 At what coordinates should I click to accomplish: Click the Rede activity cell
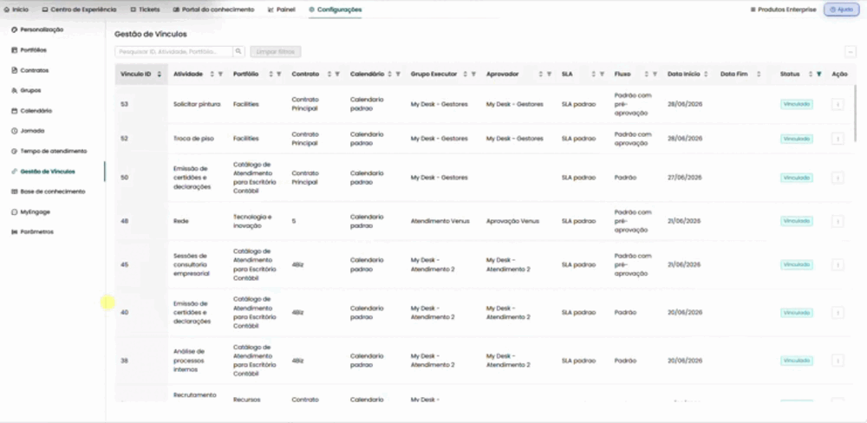coord(181,221)
